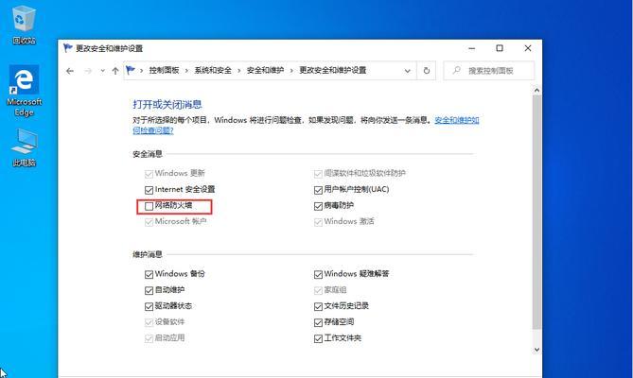Select 安全和维护 in the breadcrumb path

[265, 70]
